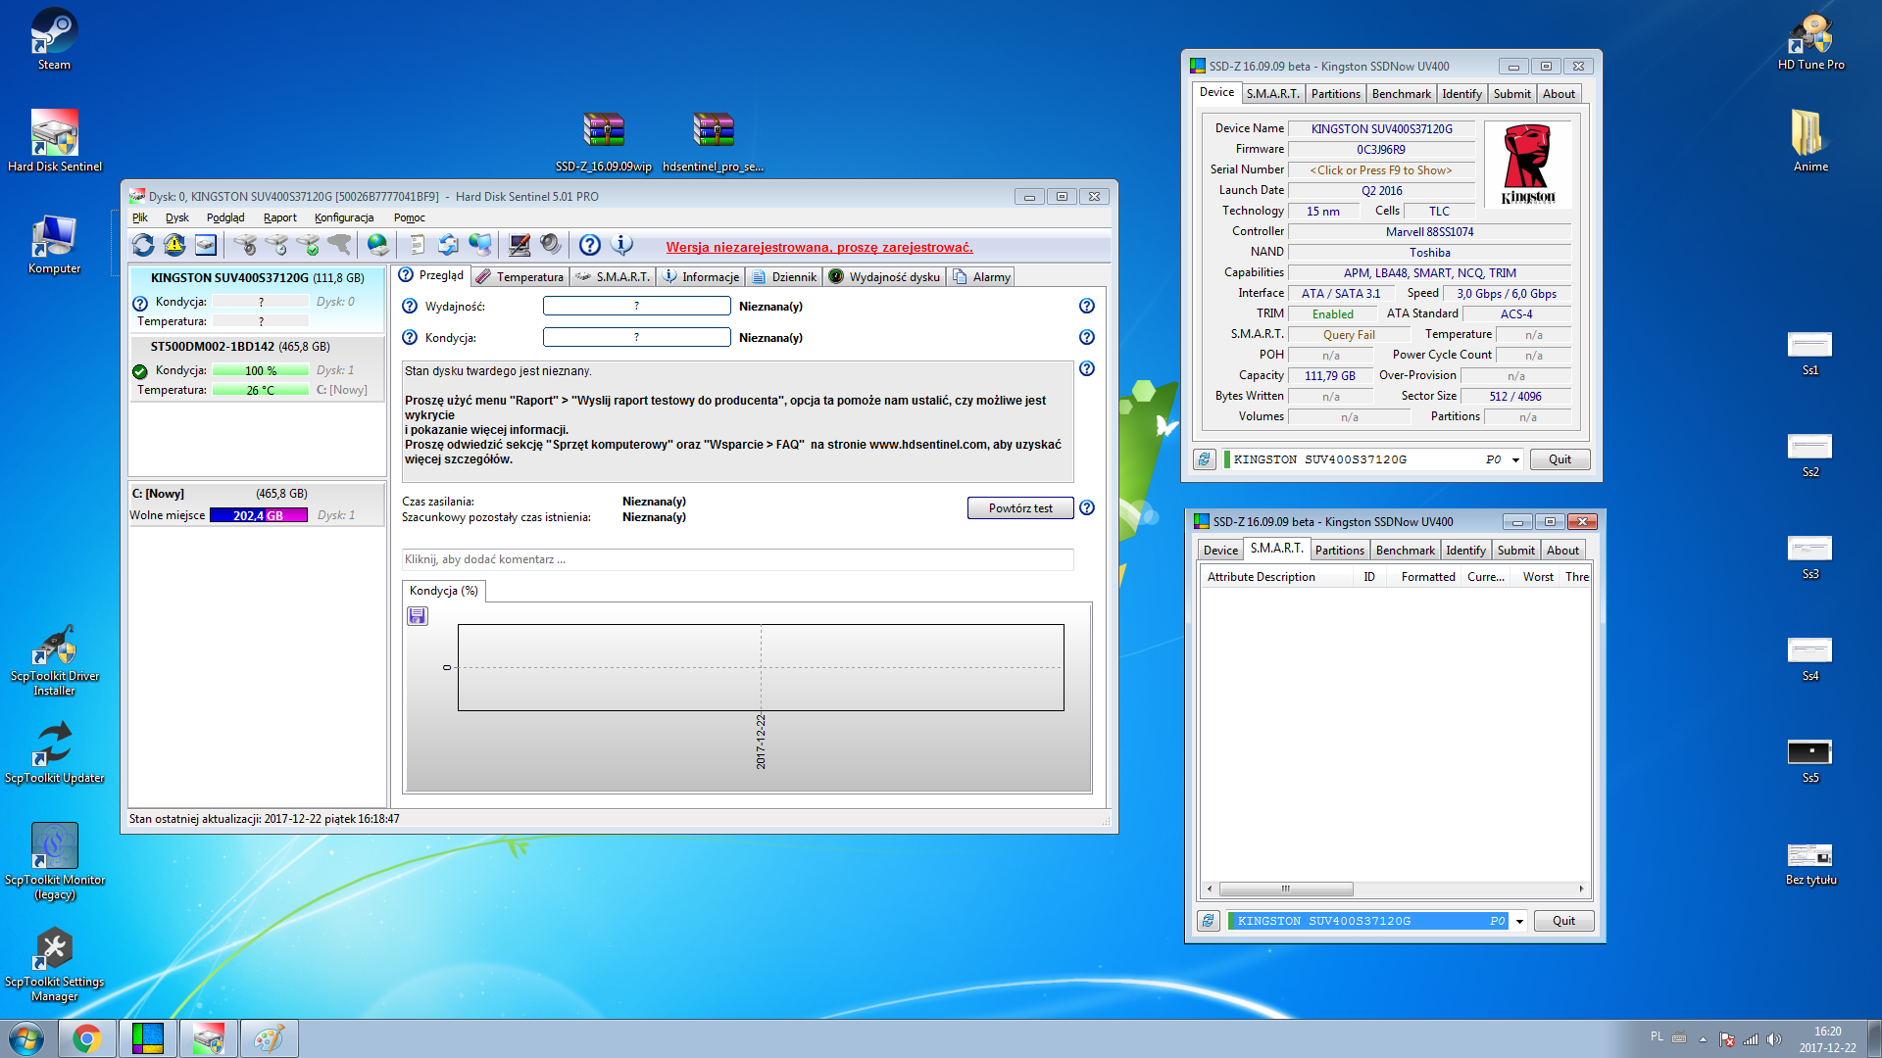Click the help icon right of Kondycja row

[1087, 338]
